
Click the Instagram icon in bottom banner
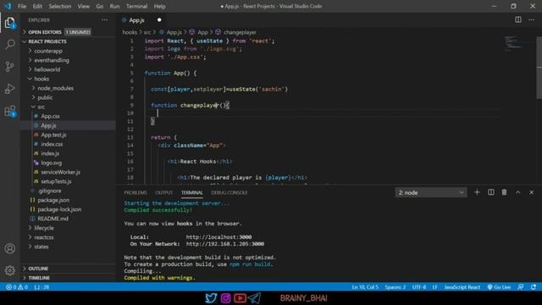225,297
